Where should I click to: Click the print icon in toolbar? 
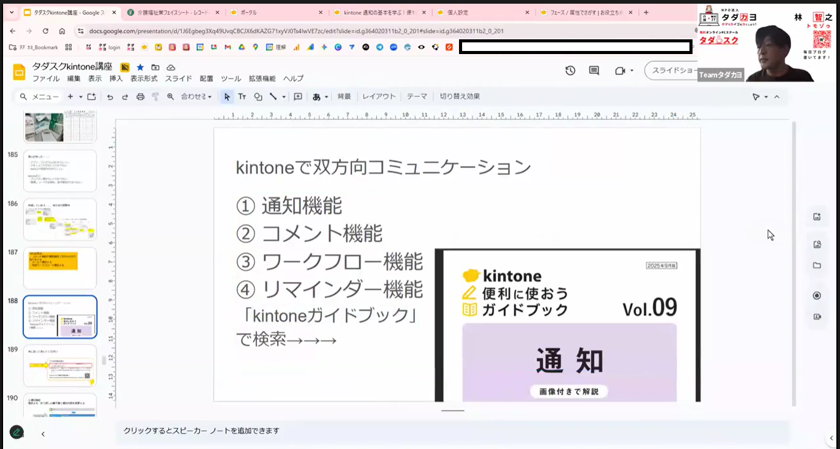140,97
